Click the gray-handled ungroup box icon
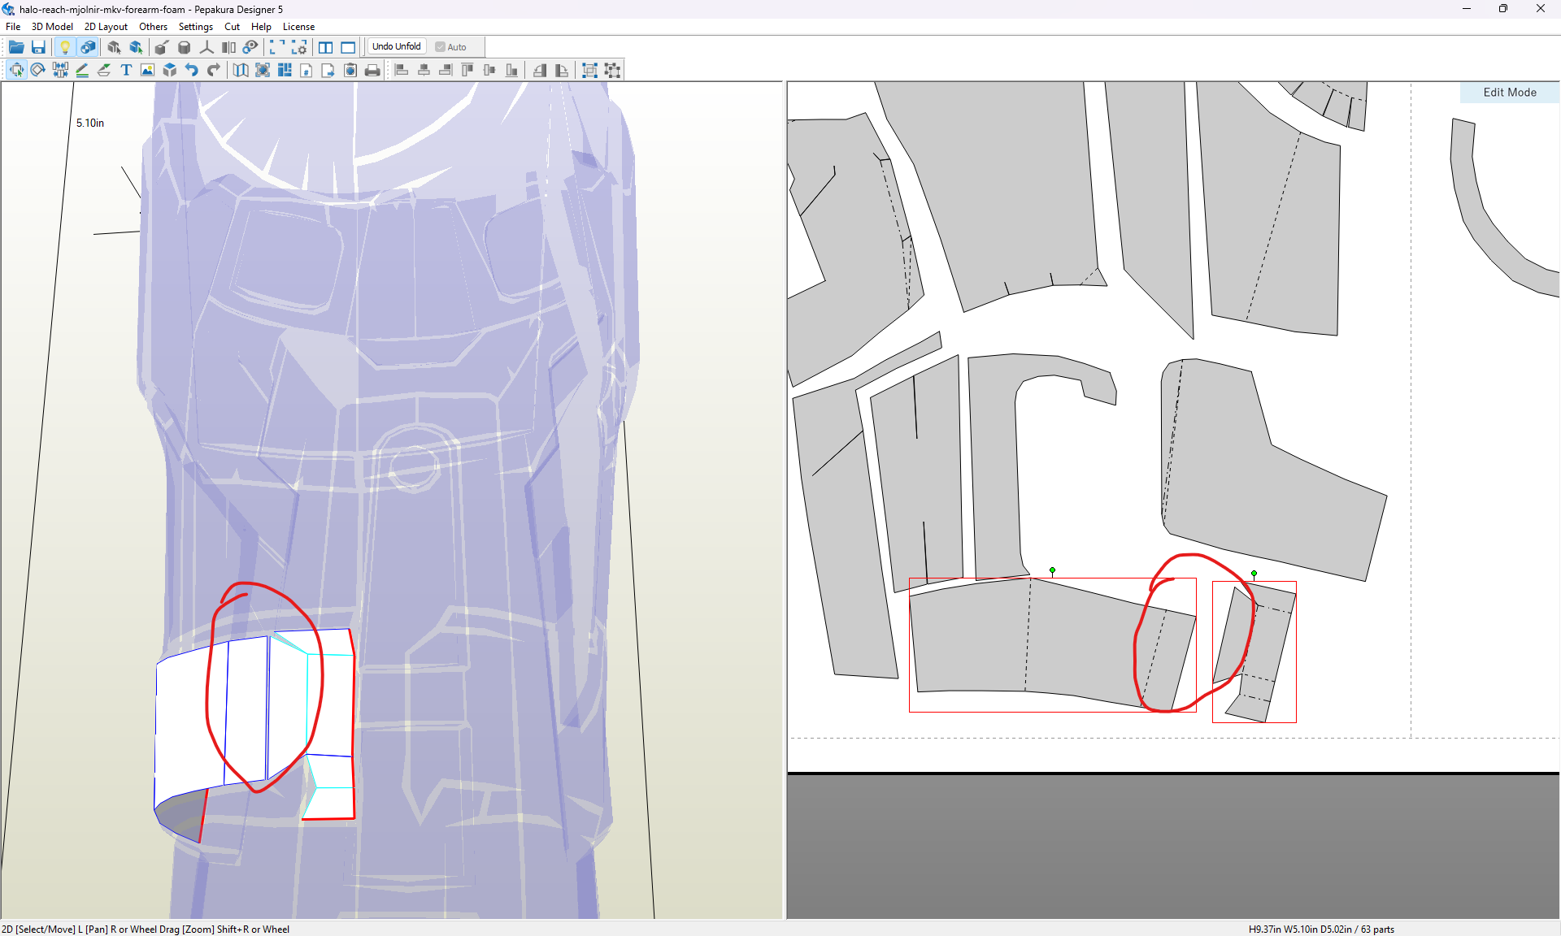Screen dimensions: 1561x936 click(612, 70)
